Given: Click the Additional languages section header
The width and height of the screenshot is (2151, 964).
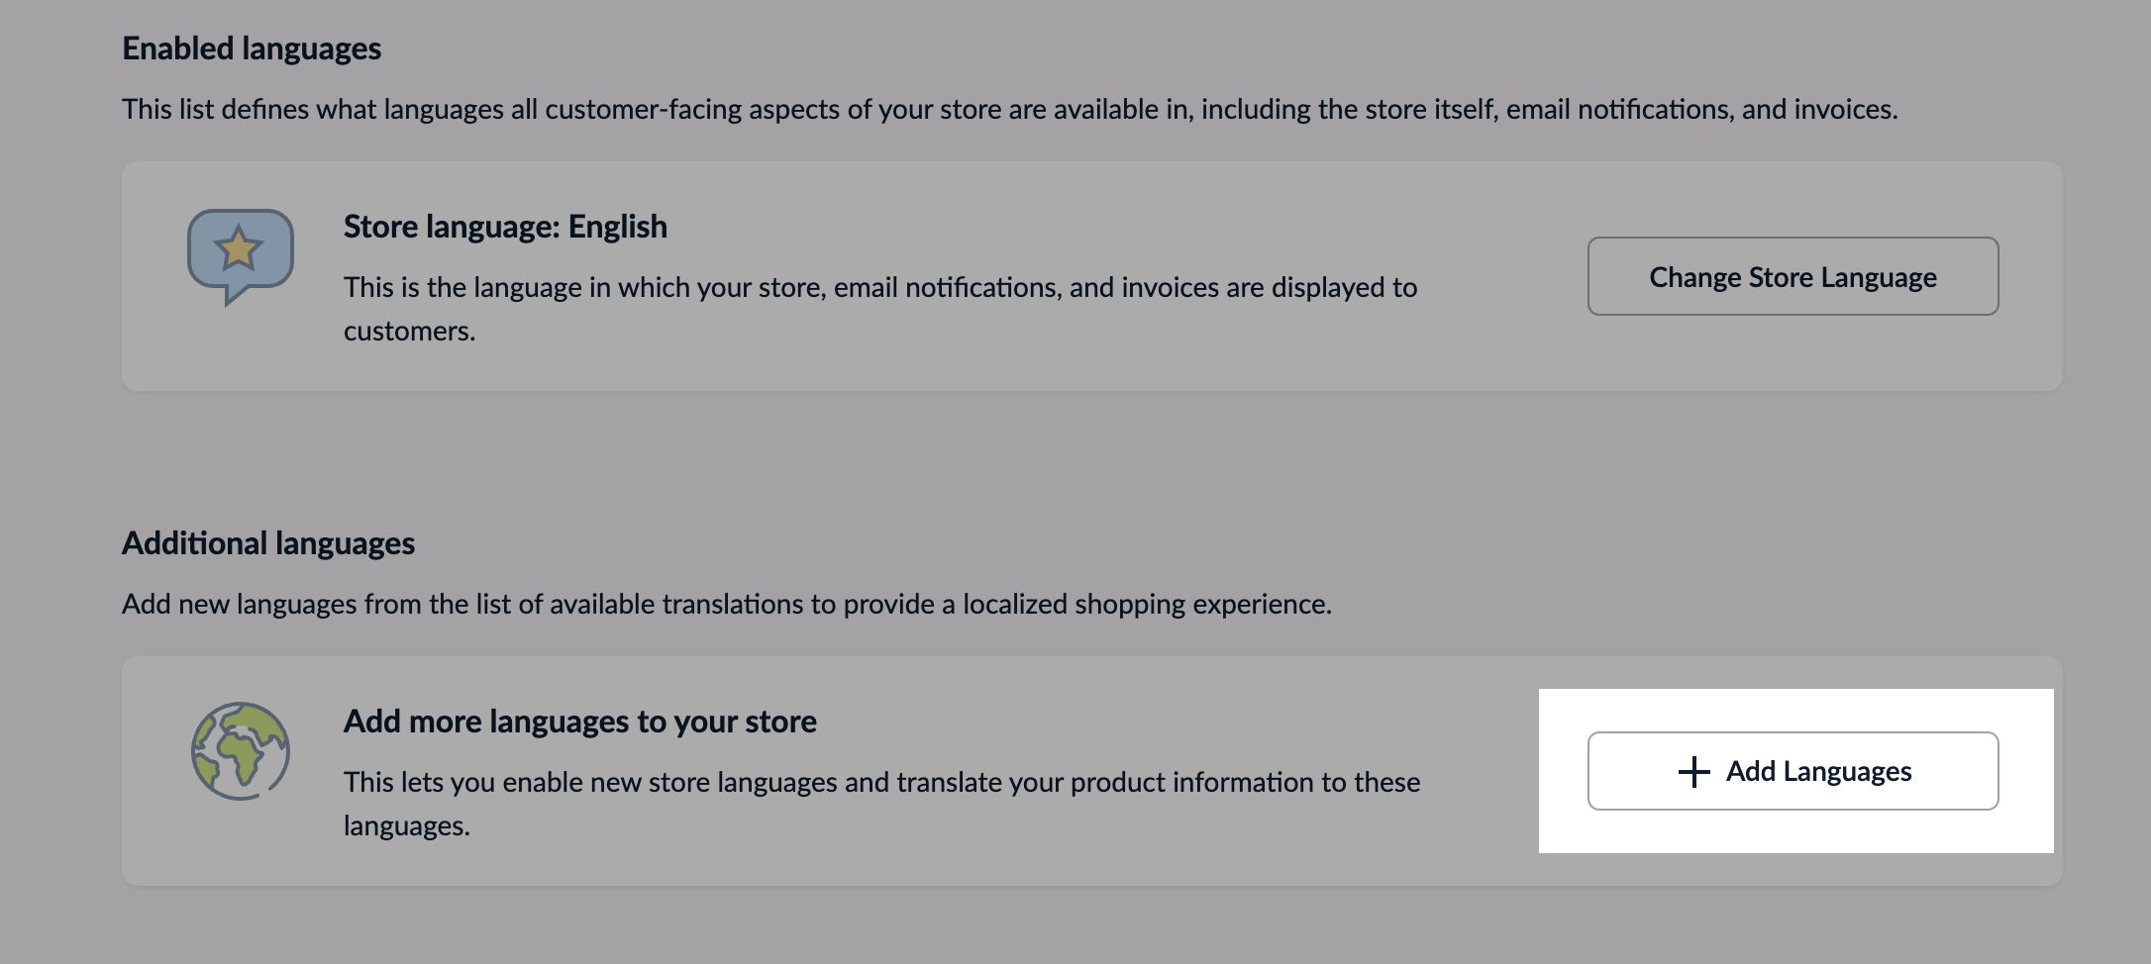Looking at the screenshot, I should click(268, 541).
